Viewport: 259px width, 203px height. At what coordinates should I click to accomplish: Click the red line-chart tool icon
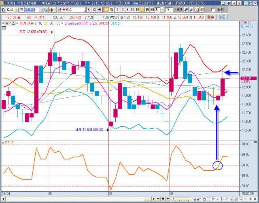click(x=191, y=10)
